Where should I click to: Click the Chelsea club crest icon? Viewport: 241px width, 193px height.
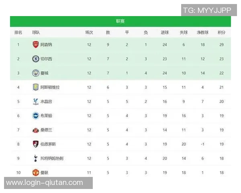[35, 59]
